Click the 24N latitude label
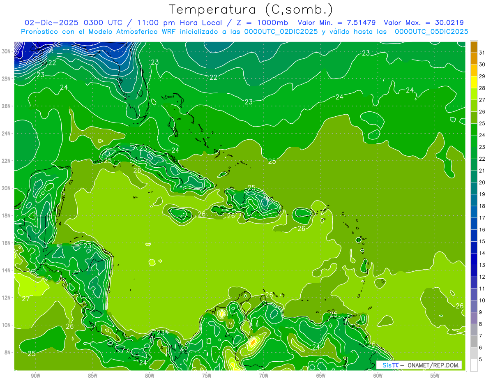This screenshot has width=493, height=381. tap(7, 134)
